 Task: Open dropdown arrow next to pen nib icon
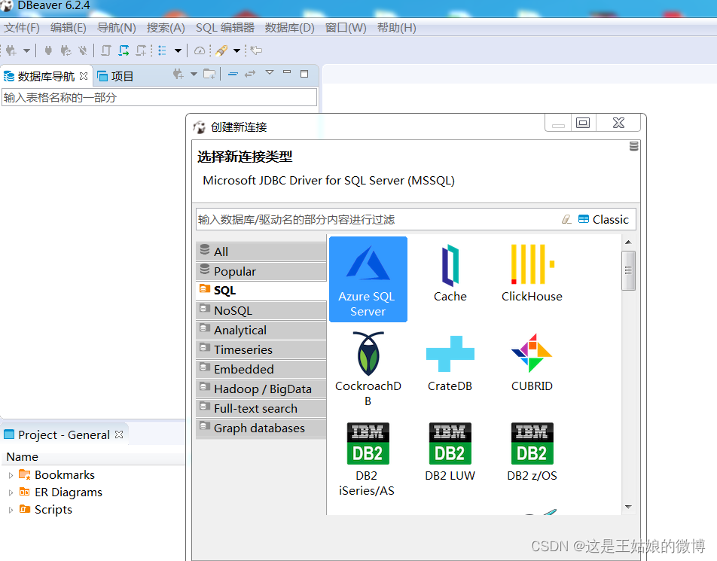tap(236, 50)
